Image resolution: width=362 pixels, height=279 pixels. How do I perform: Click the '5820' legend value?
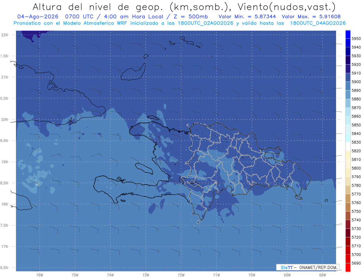pos(356,151)
